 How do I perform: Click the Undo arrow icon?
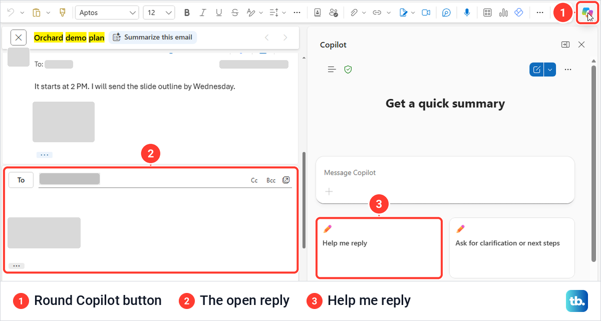click(11, 13)
